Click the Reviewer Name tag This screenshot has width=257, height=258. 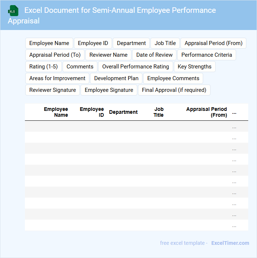108,55
